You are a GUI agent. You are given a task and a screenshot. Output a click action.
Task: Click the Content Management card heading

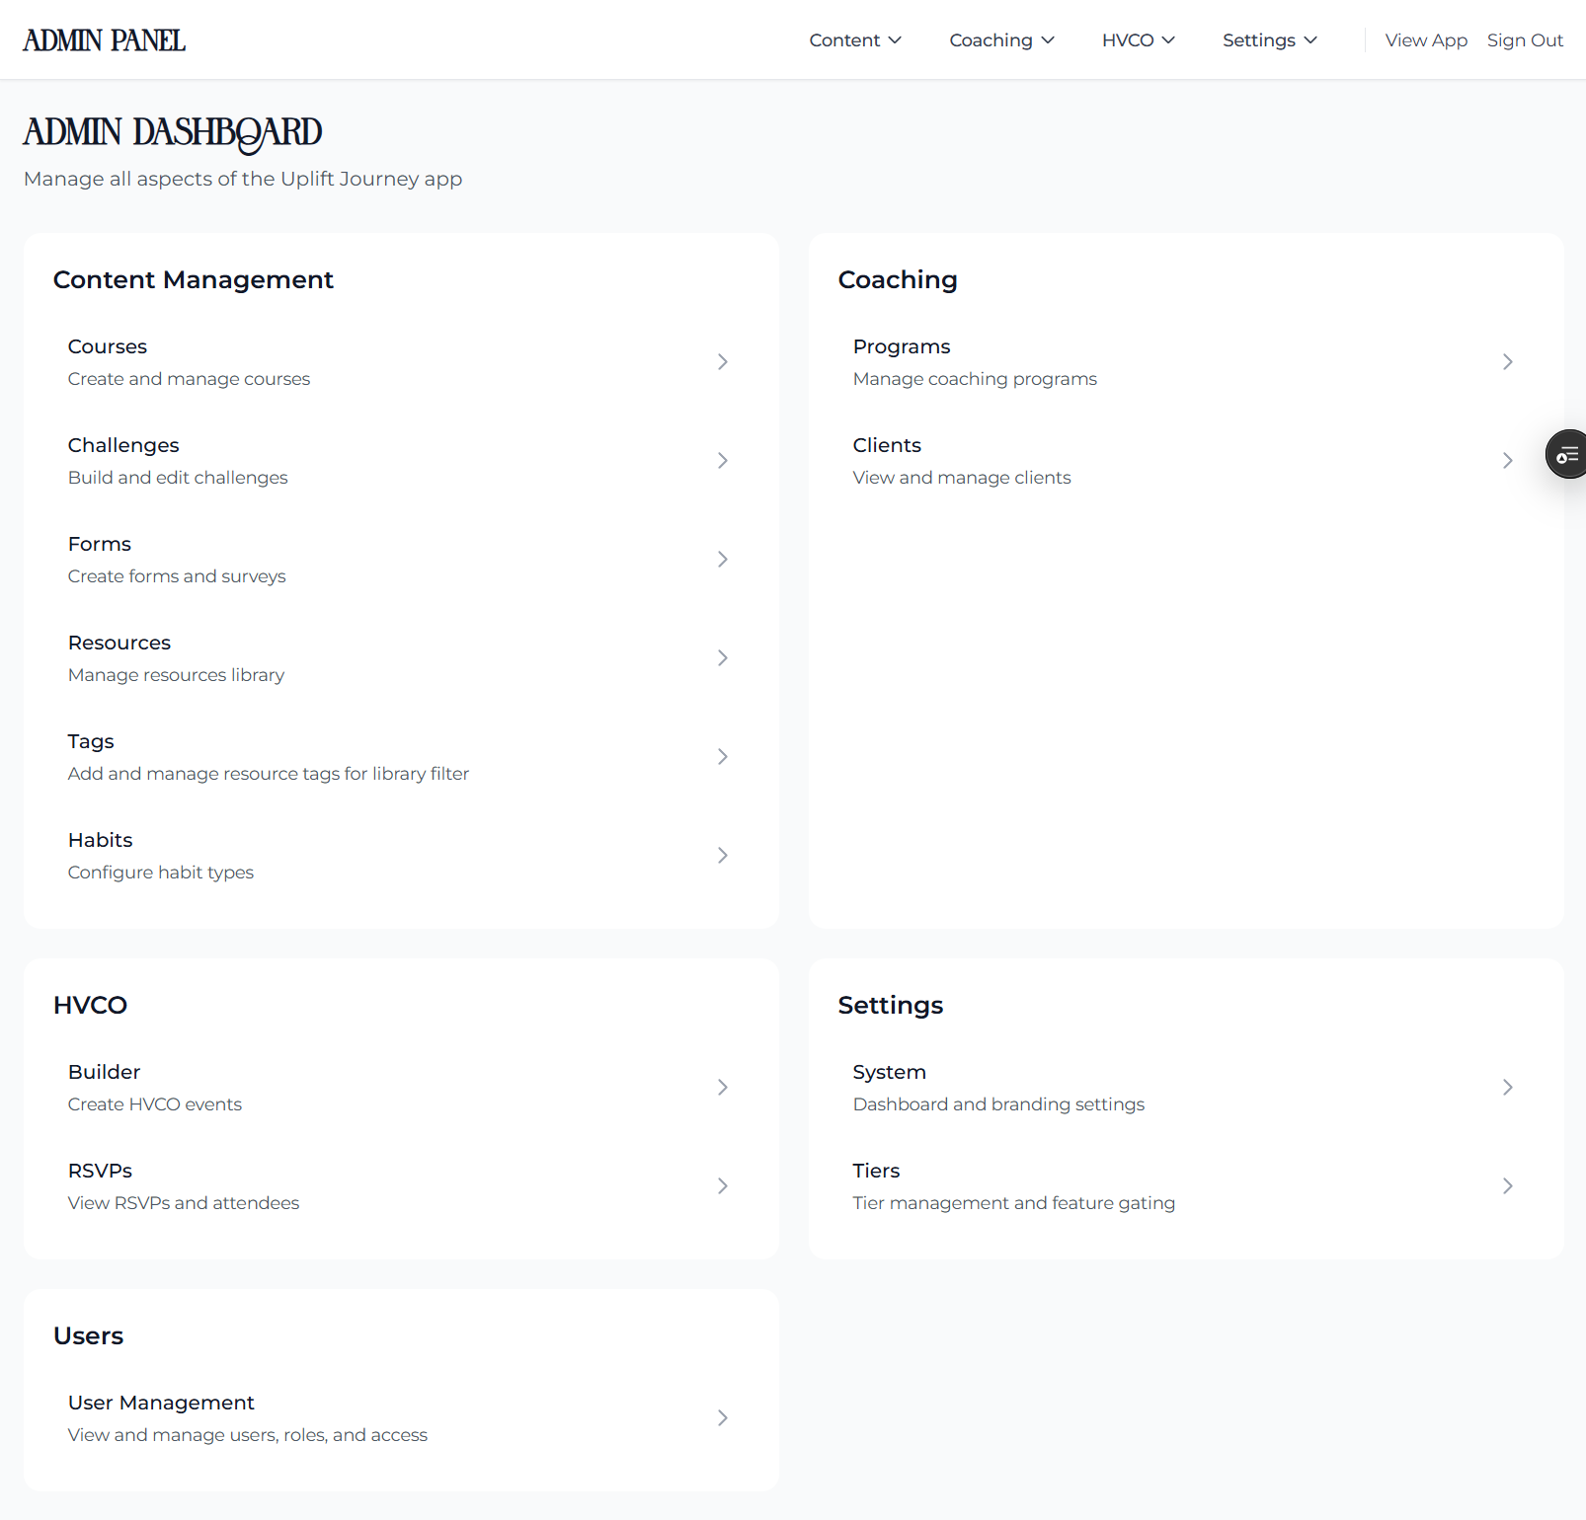[x=194, y=280]
